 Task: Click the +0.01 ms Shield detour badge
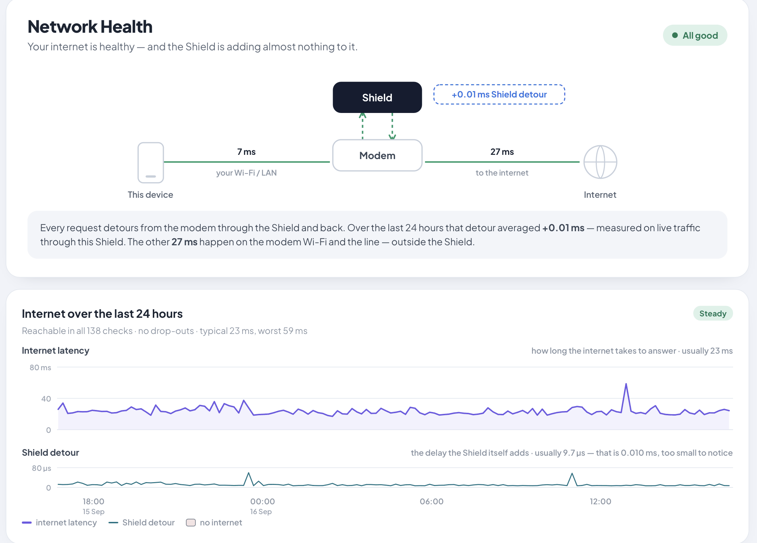coord(499,94)
